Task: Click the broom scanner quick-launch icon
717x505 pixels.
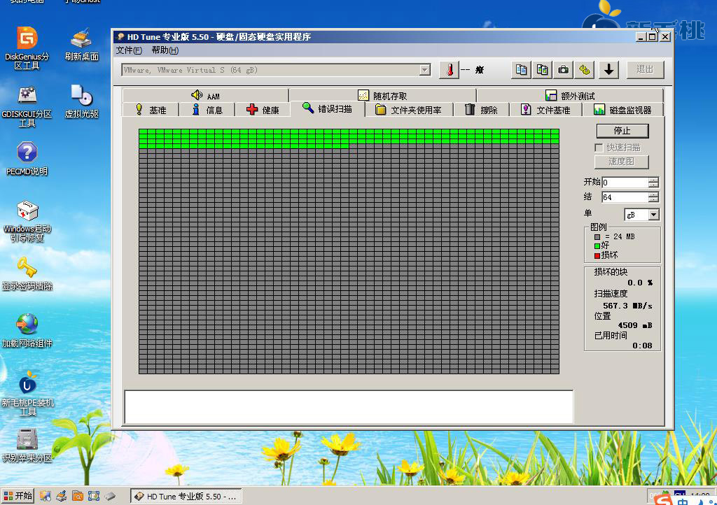Action: pos(62,496)
